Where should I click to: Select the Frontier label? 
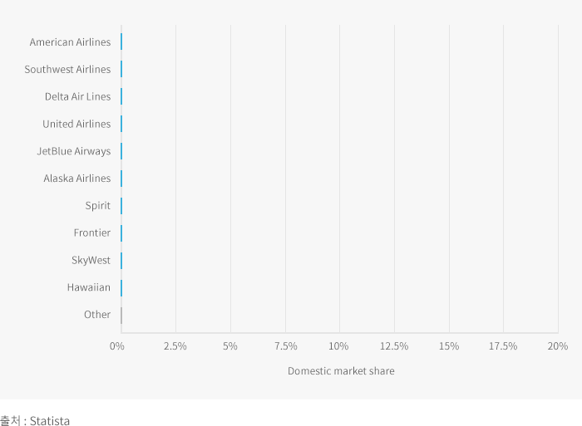[x=91, y=233]
